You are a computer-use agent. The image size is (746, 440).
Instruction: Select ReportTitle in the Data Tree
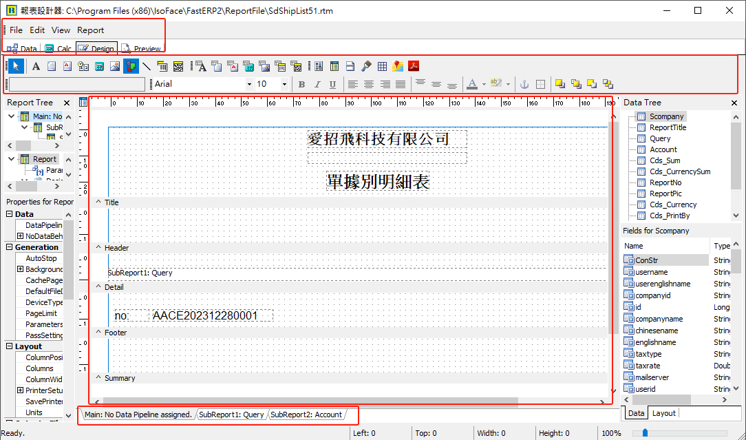[x=668, y=127]
